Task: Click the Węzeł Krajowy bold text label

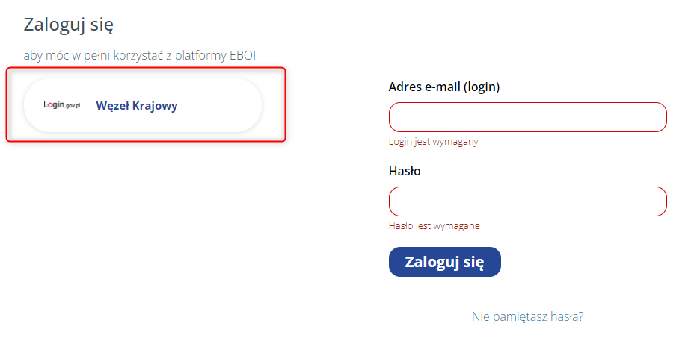Action: point(137,106)
